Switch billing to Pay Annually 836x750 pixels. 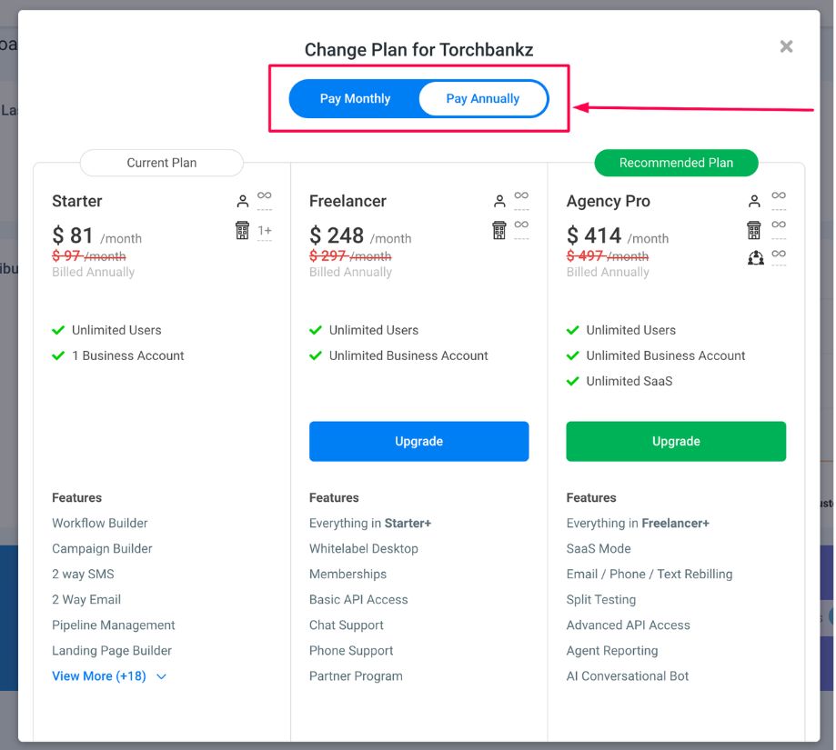click(482, 99)
